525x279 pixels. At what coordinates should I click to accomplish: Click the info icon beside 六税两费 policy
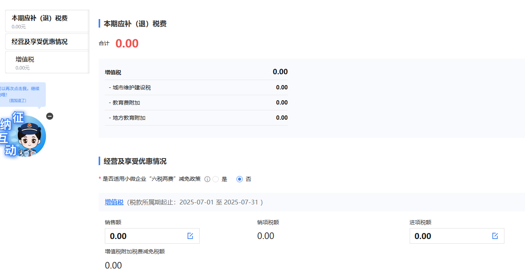tap(207, 179)
